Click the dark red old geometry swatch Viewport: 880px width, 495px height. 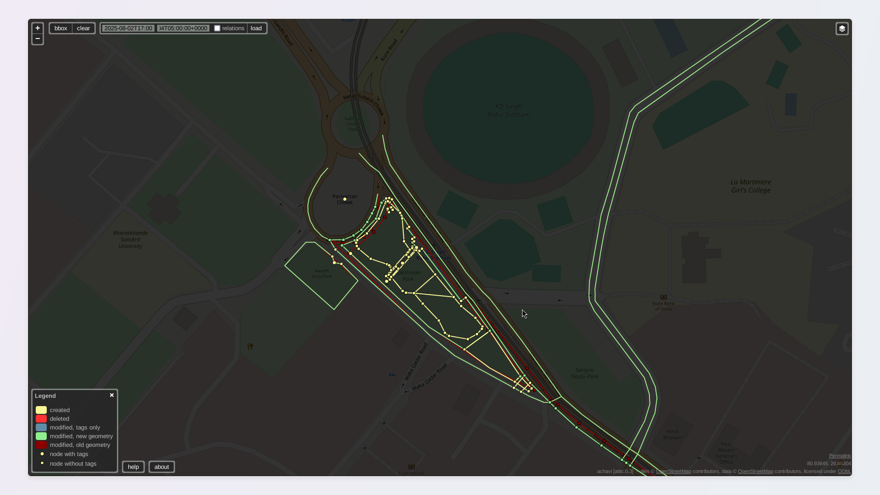(x=41, y=445)
